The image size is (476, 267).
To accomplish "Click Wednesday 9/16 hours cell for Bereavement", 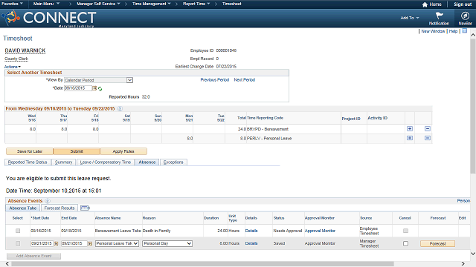I will click(20, 129).
